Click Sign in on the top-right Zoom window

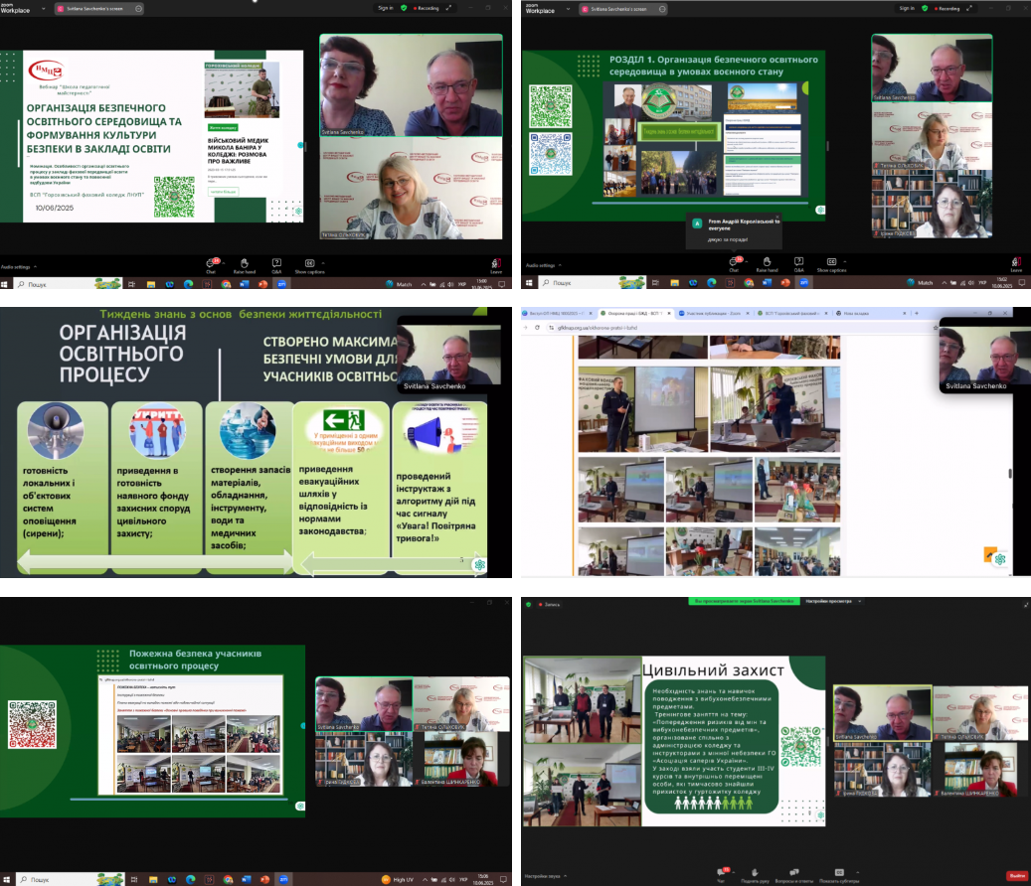tap(906, 8)
